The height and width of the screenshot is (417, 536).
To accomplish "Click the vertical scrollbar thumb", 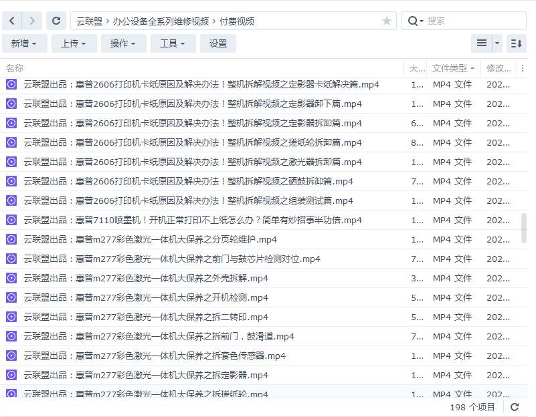I will tap(524, 229).
